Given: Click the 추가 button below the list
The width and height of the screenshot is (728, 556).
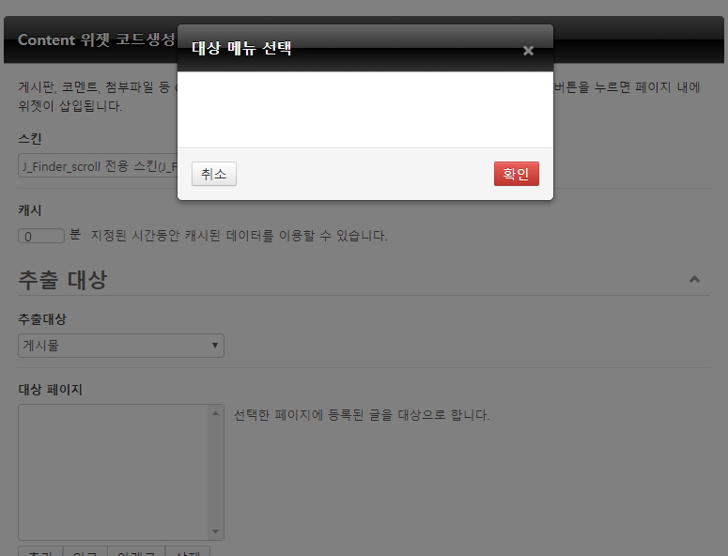Looking at the screenshot, I should coord(40,552).
